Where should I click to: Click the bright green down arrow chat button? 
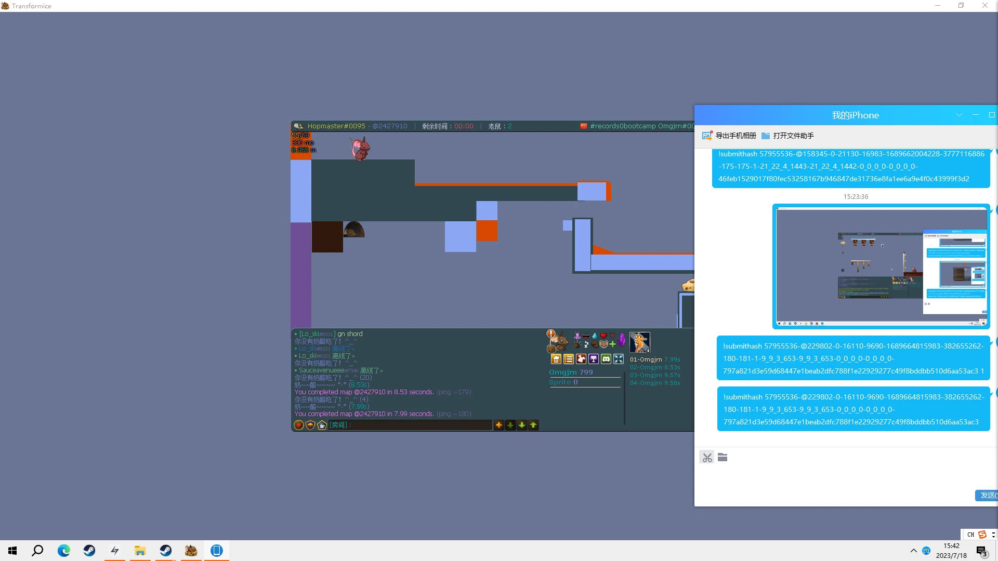tap(522, 425)
